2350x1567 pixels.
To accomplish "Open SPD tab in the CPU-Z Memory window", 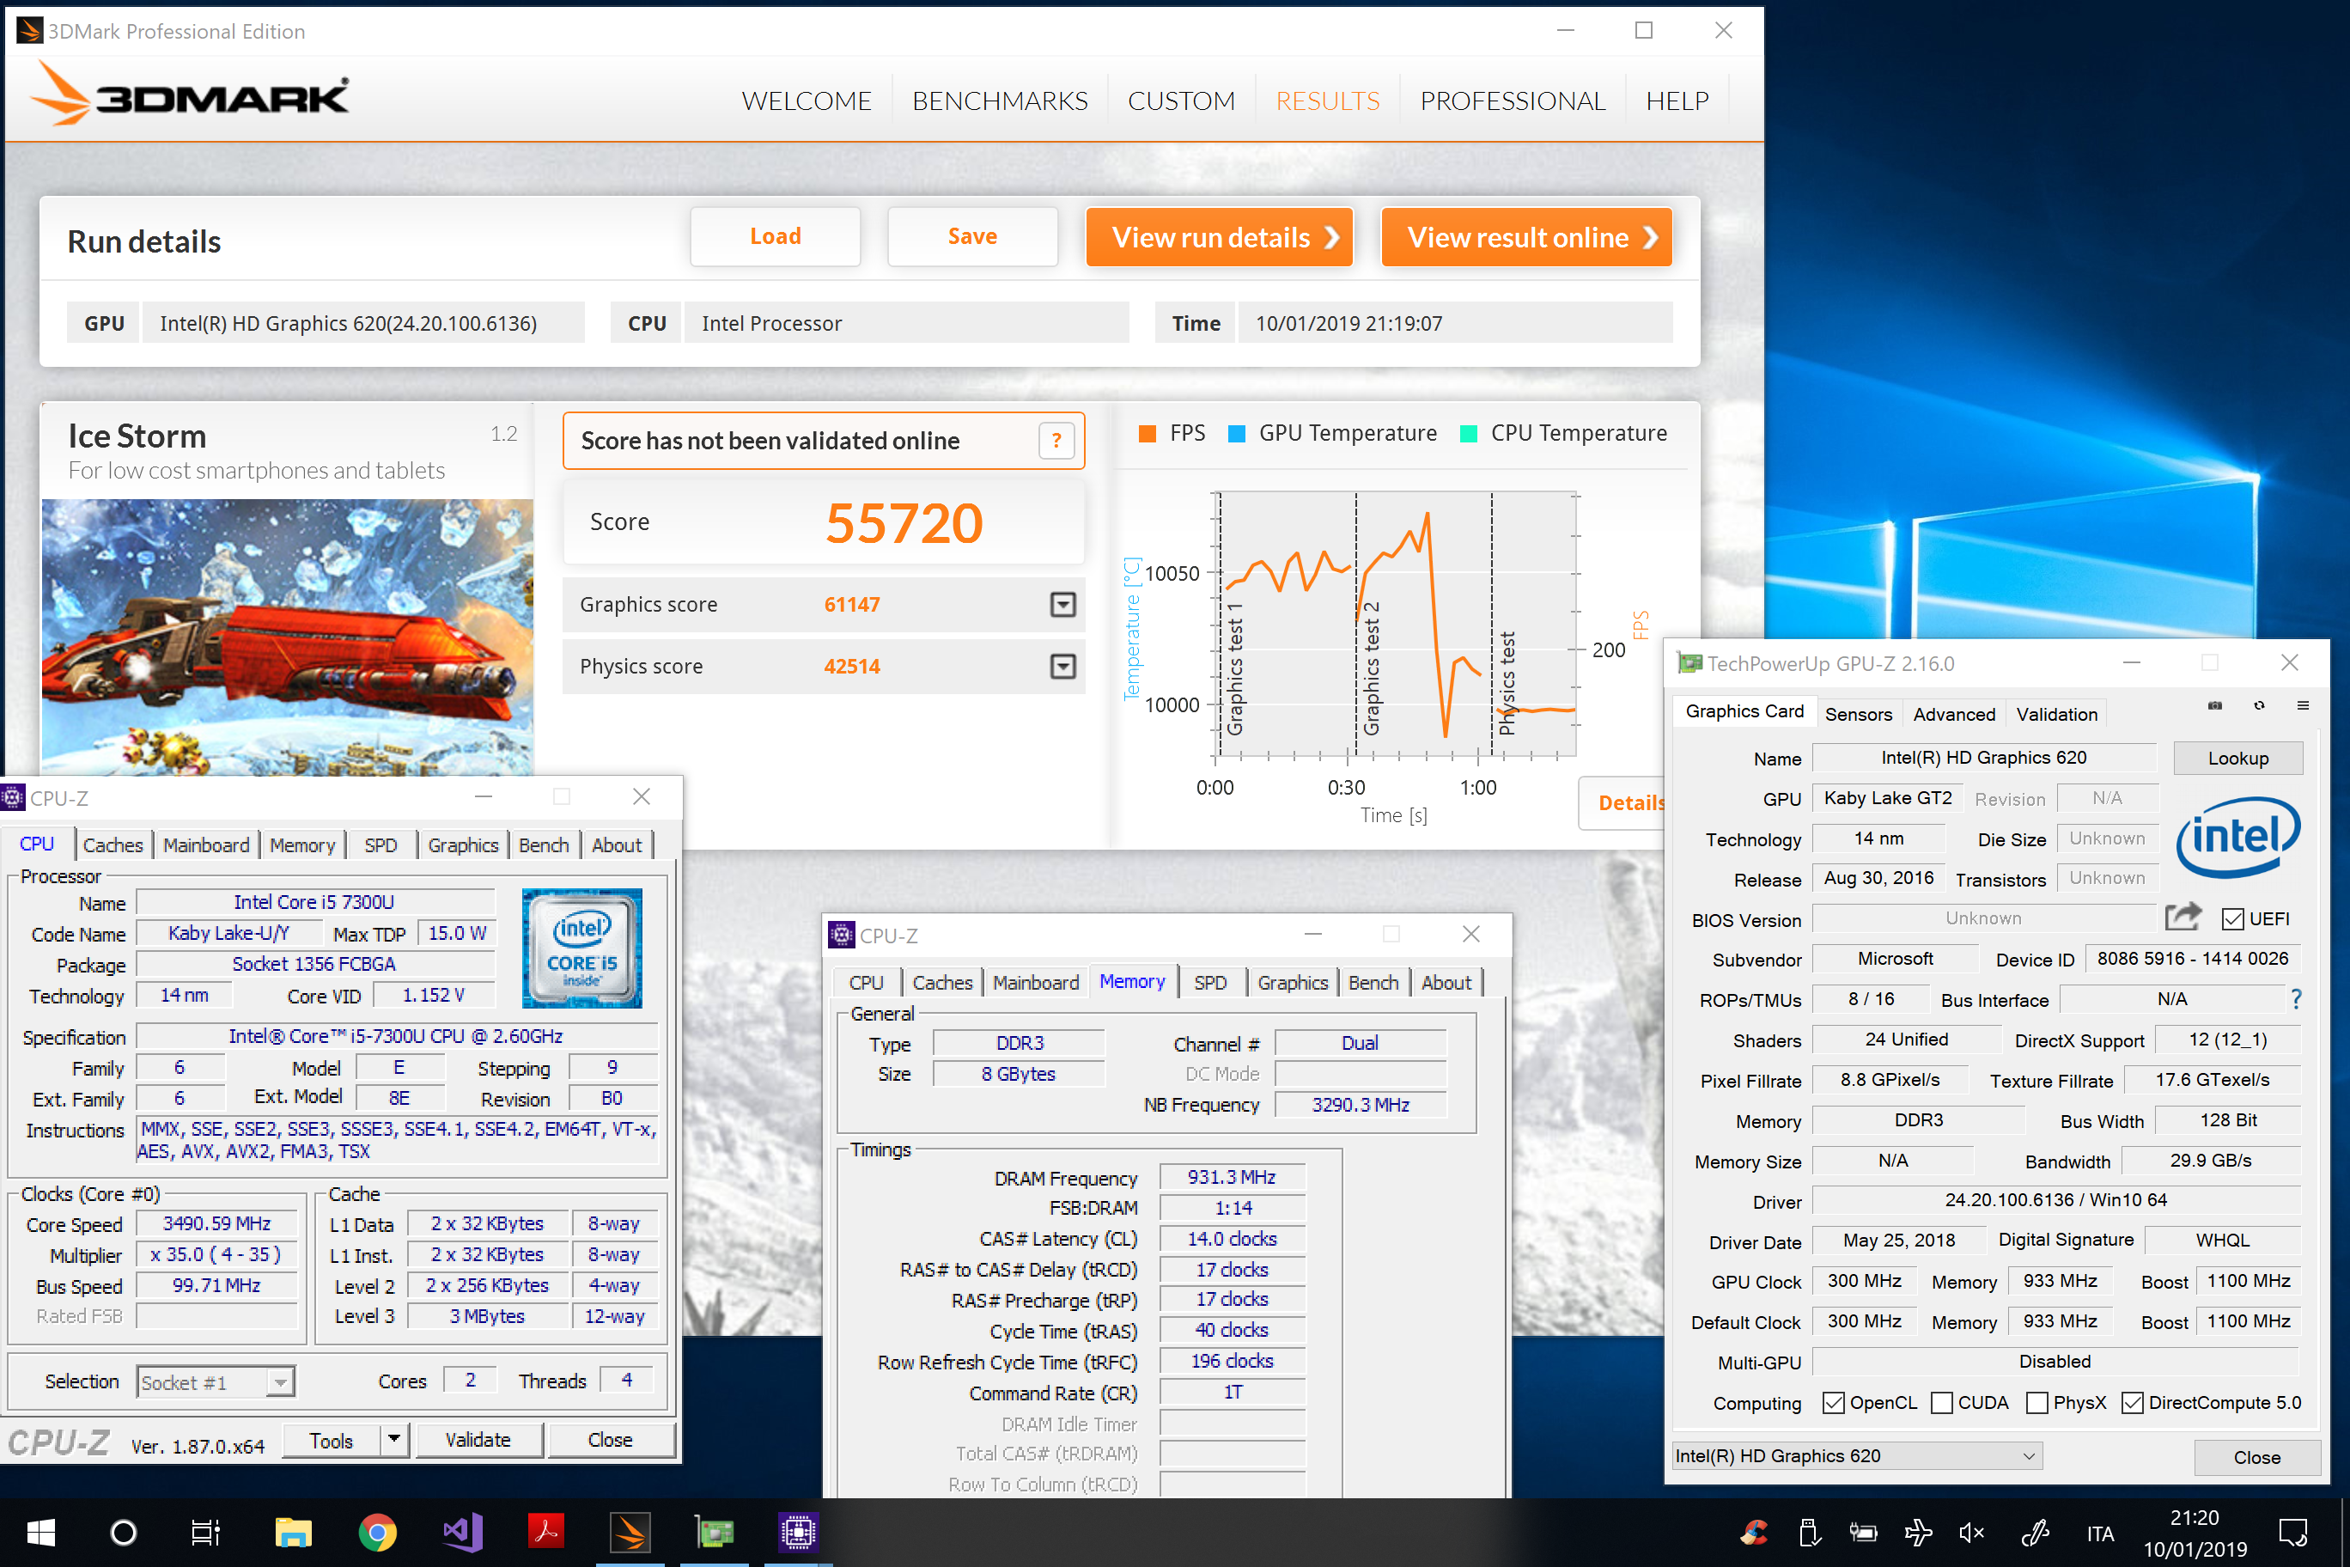I will (x=1209, y=982).
